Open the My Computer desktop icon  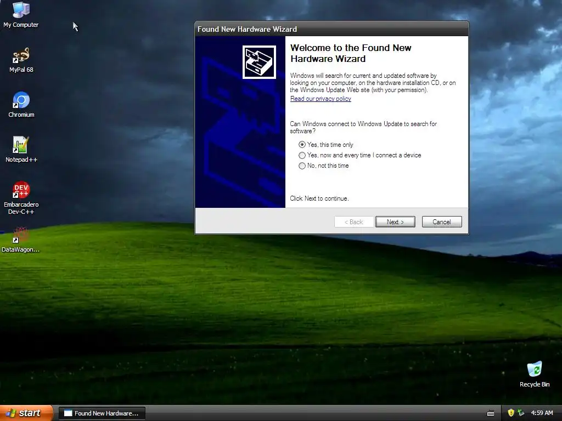point(21,14)
